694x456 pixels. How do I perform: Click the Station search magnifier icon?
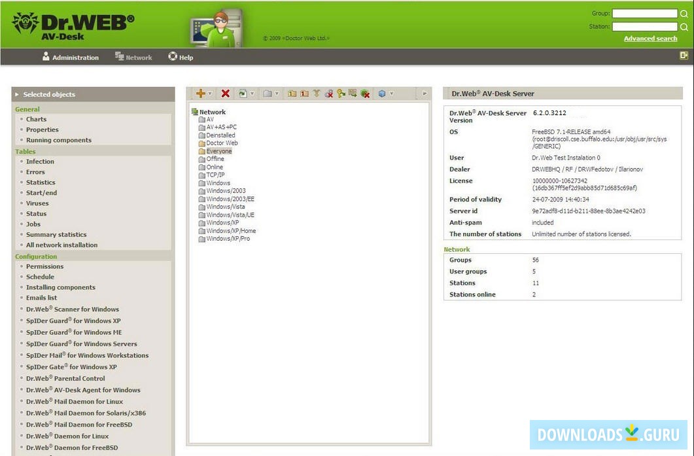pyautogui.click(x=684, y=27)
